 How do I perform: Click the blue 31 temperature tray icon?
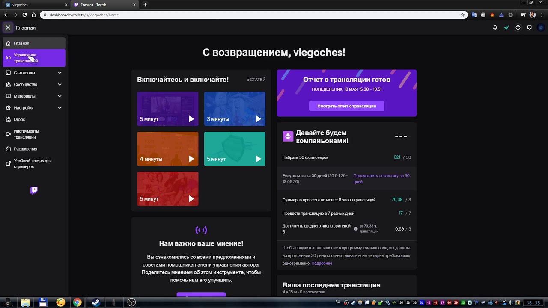422,303
